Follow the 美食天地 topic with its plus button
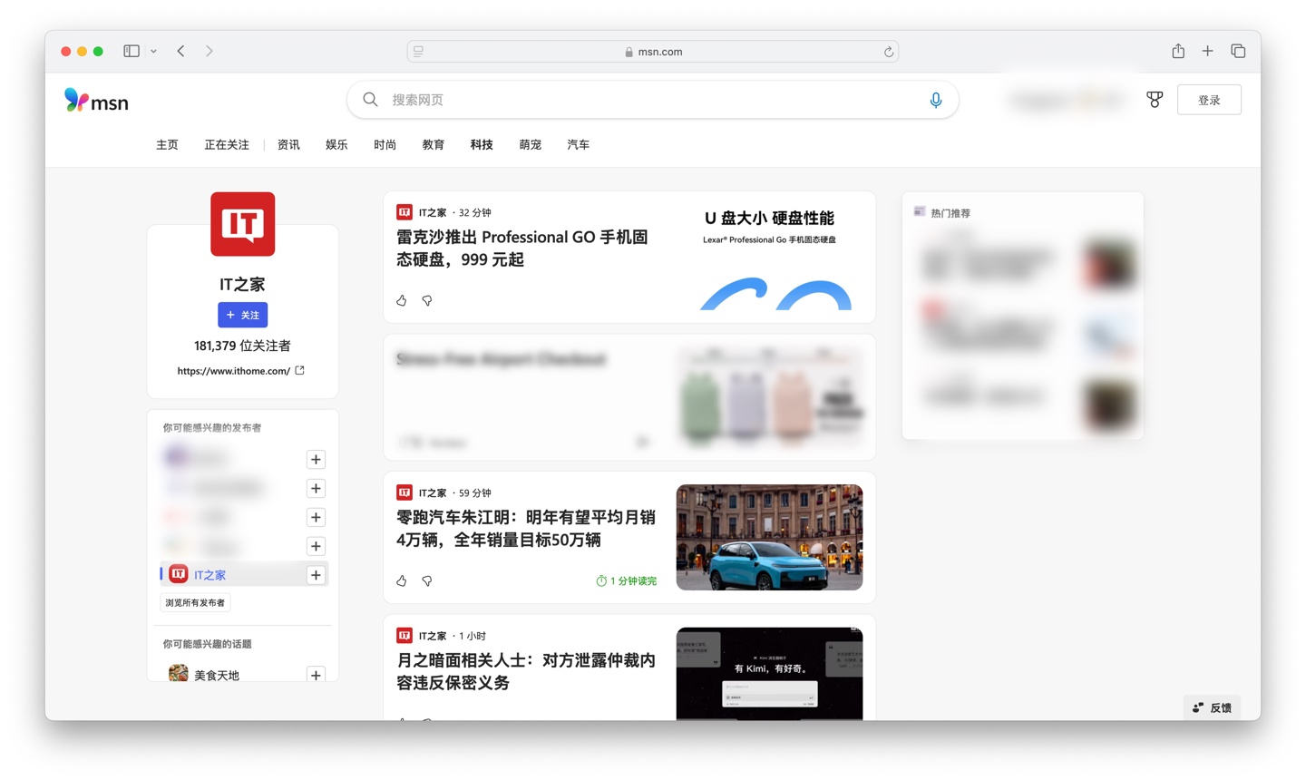Screen dimensions: 1306x780 pos(316,675)
